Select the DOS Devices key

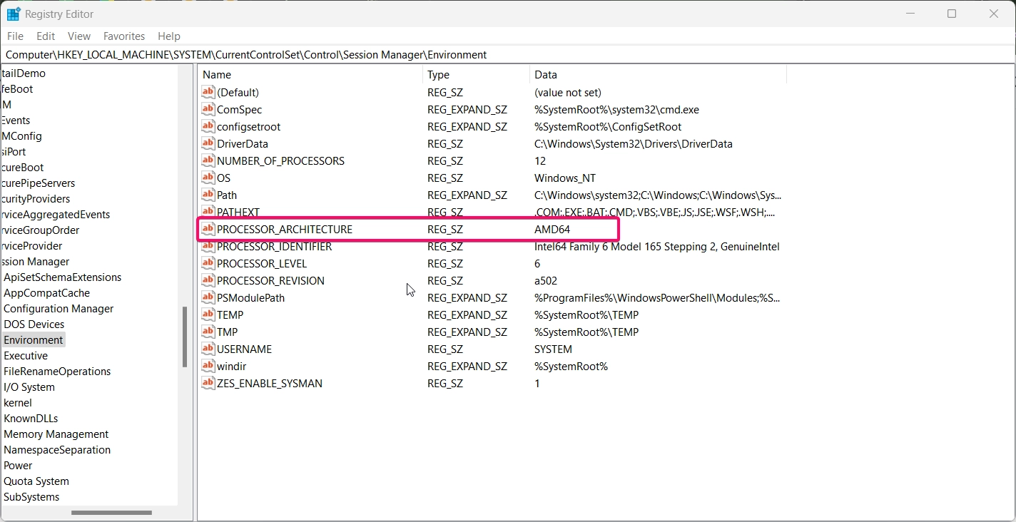tap(34, 324)
